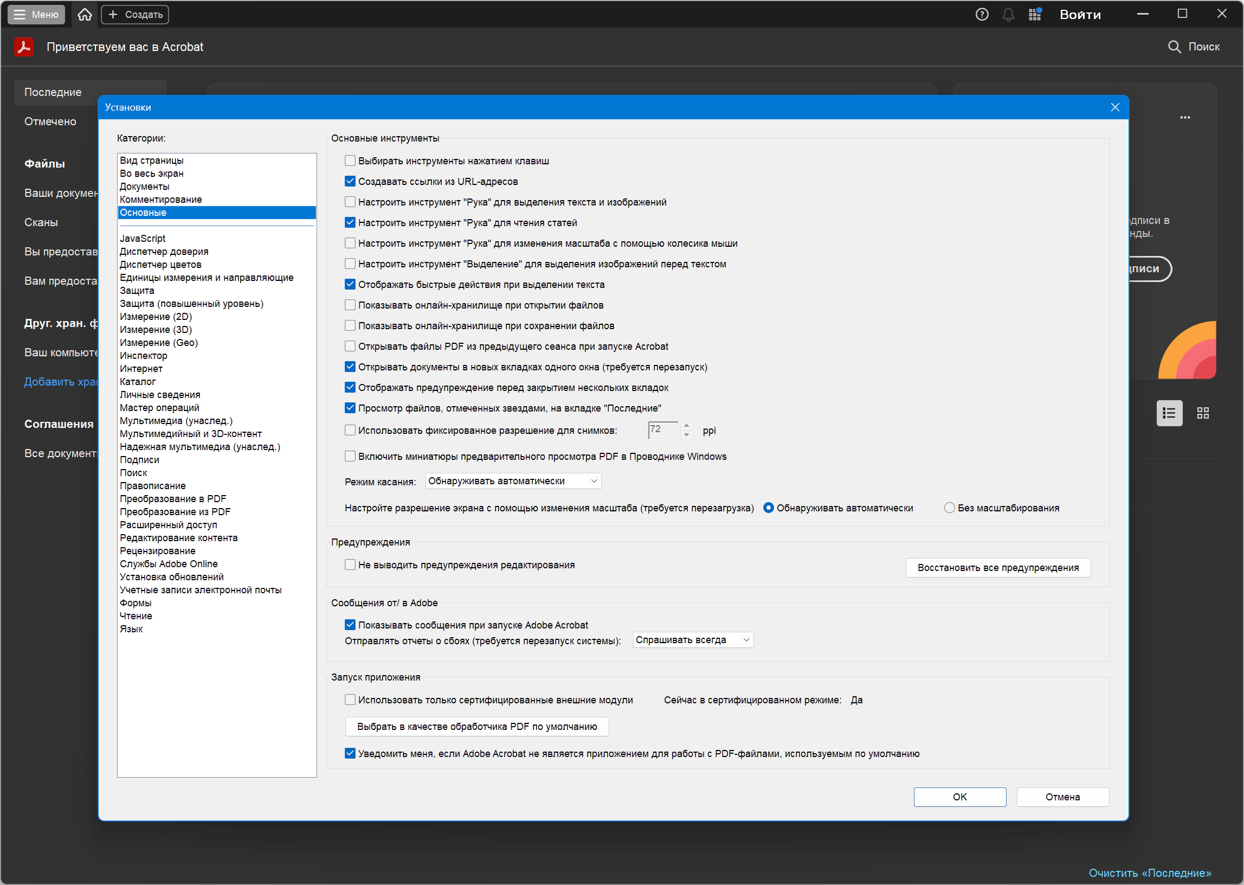1244x885 pixels.
Task: Increase ppi value with stepper up arrow
Action: pos(686,426)
